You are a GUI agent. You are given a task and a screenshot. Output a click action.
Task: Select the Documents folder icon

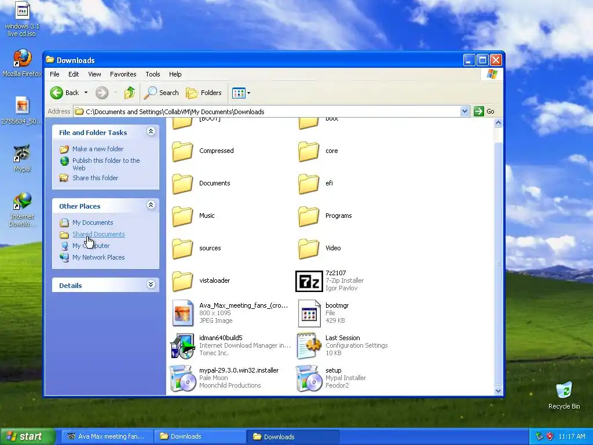tap(182, 184)
